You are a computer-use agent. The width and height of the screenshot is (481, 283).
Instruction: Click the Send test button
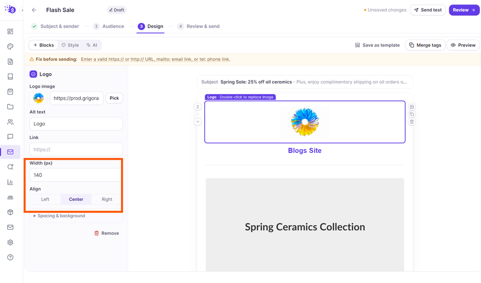pos(428,10)
